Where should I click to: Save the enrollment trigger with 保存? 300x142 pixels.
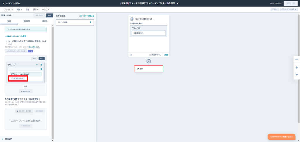(49, 15)
